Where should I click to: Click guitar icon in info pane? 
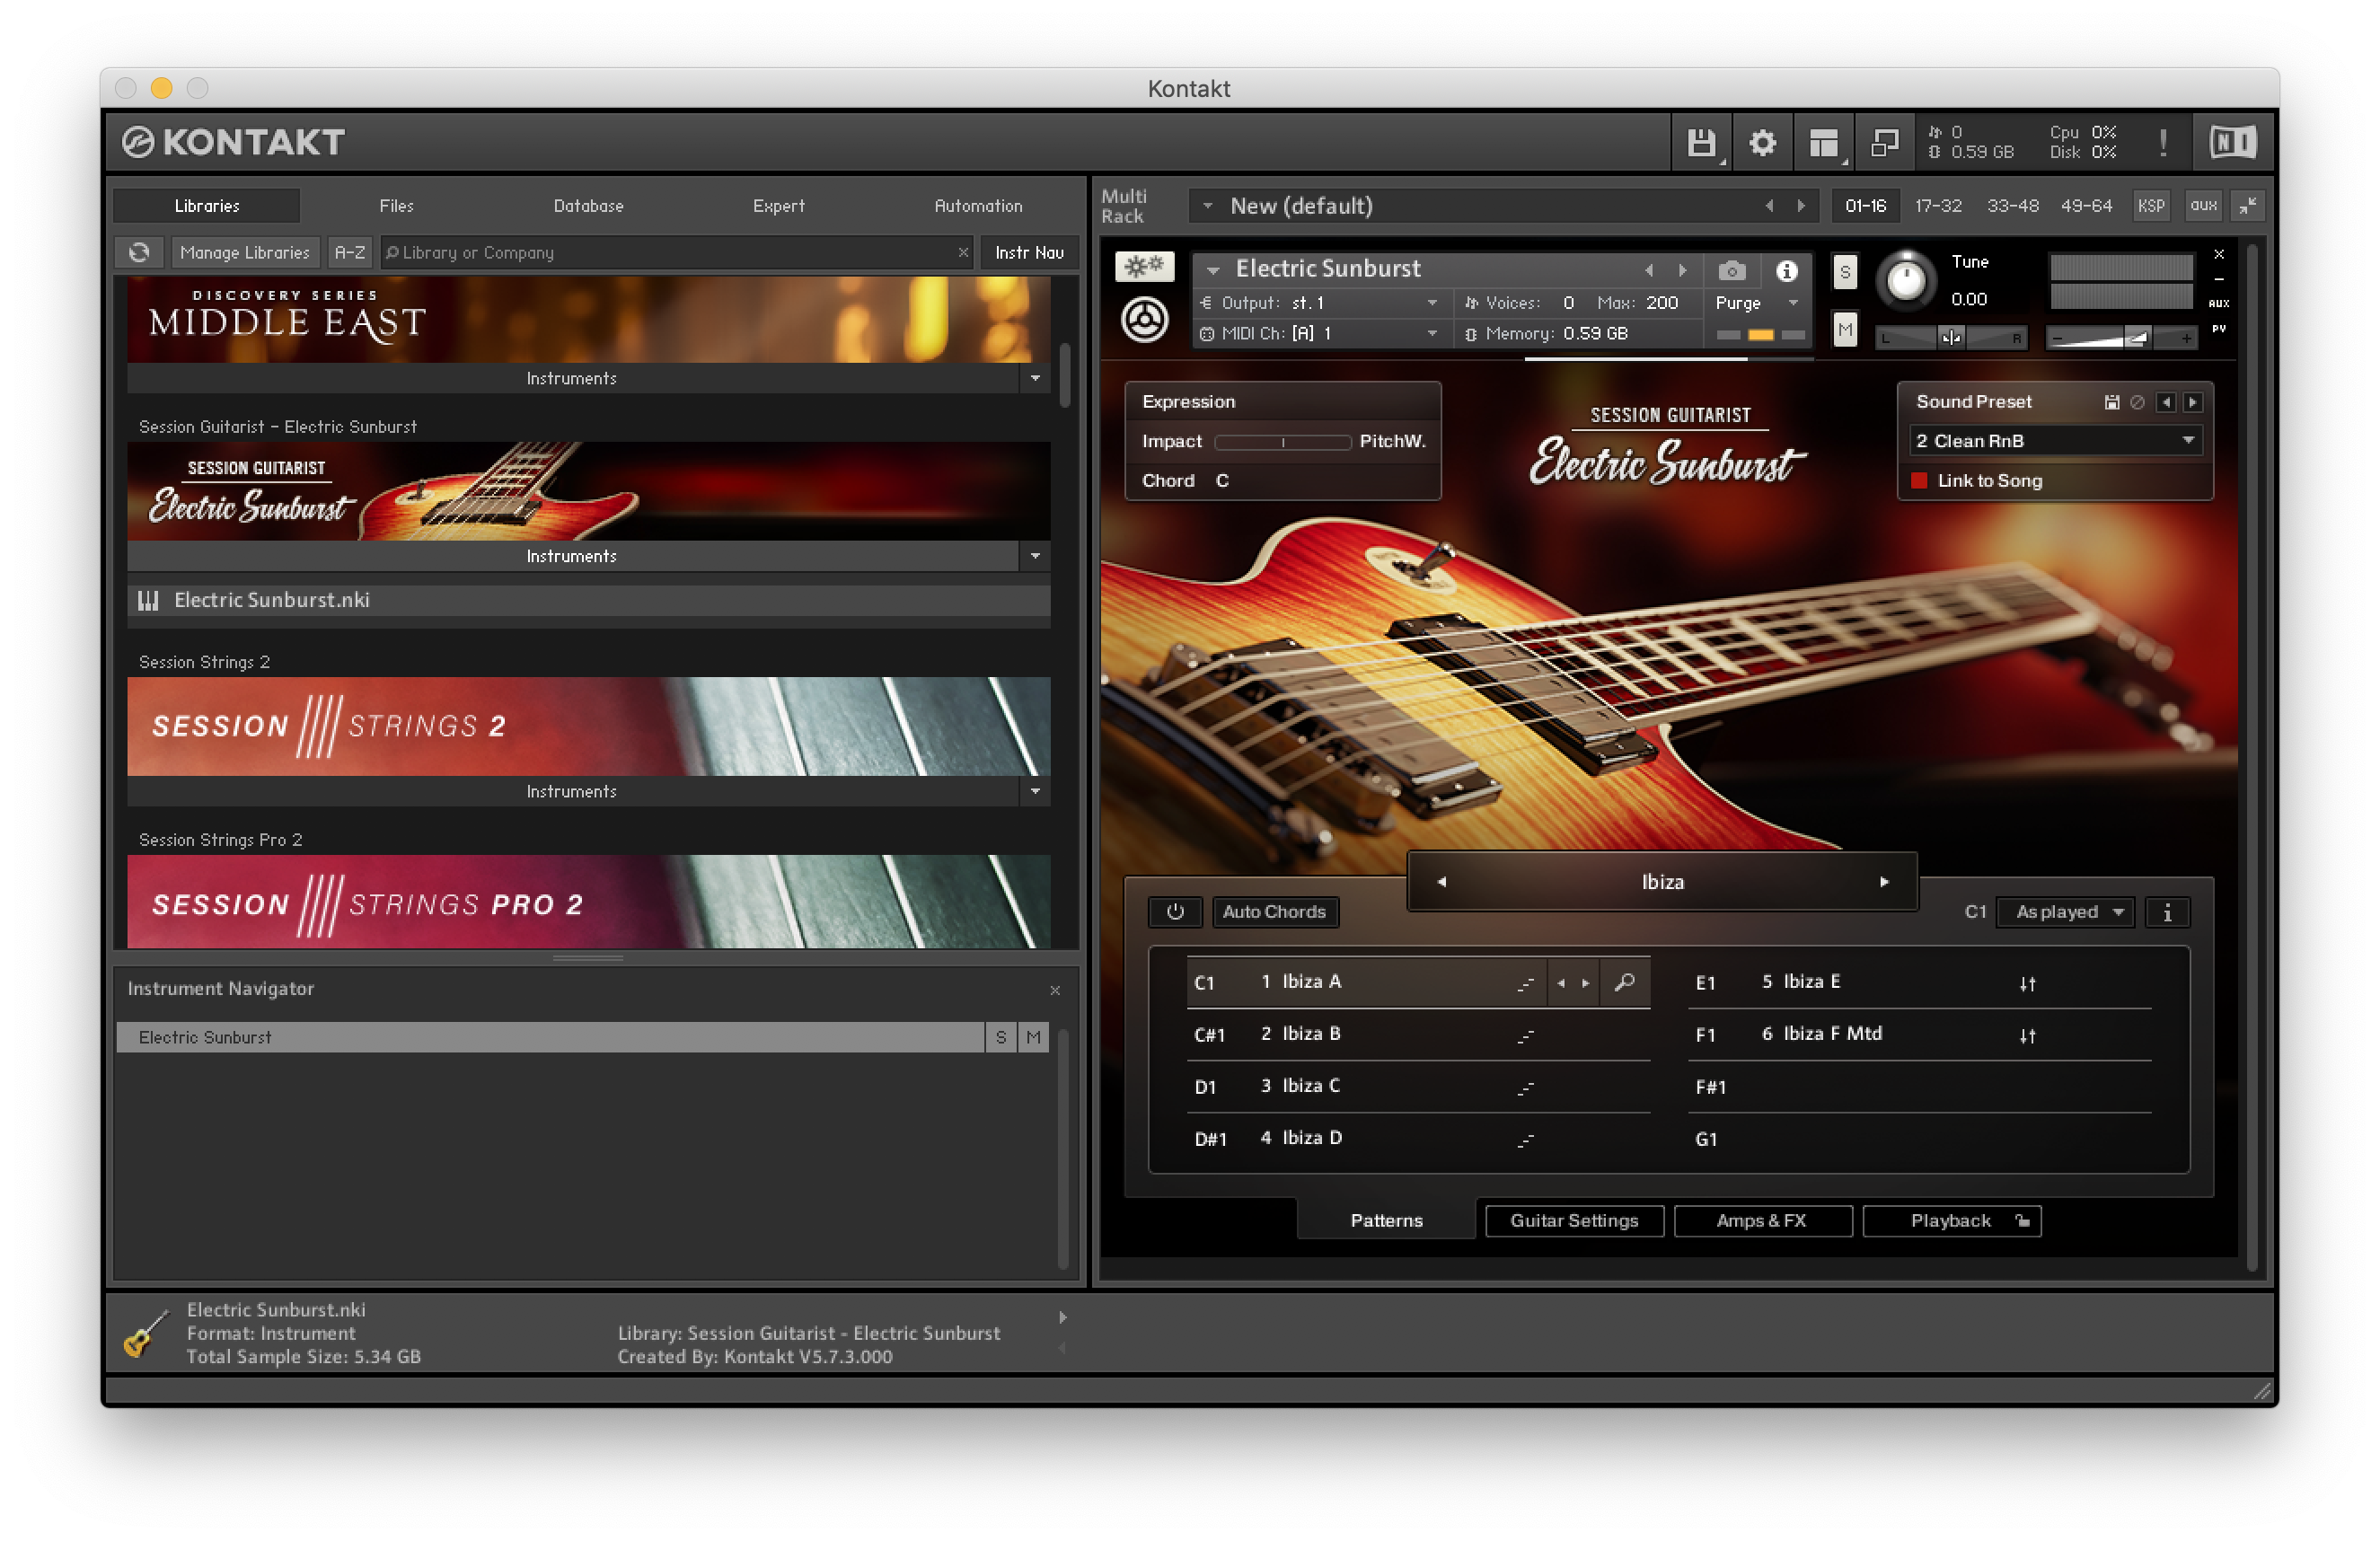click(146, 1333)
